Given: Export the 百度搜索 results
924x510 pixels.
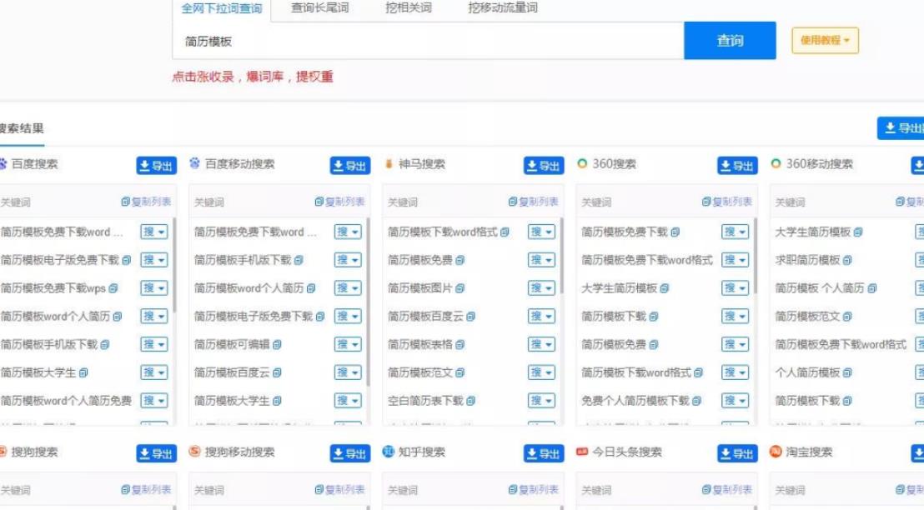Looking at the screenshot, I should [x=156, y=166].
